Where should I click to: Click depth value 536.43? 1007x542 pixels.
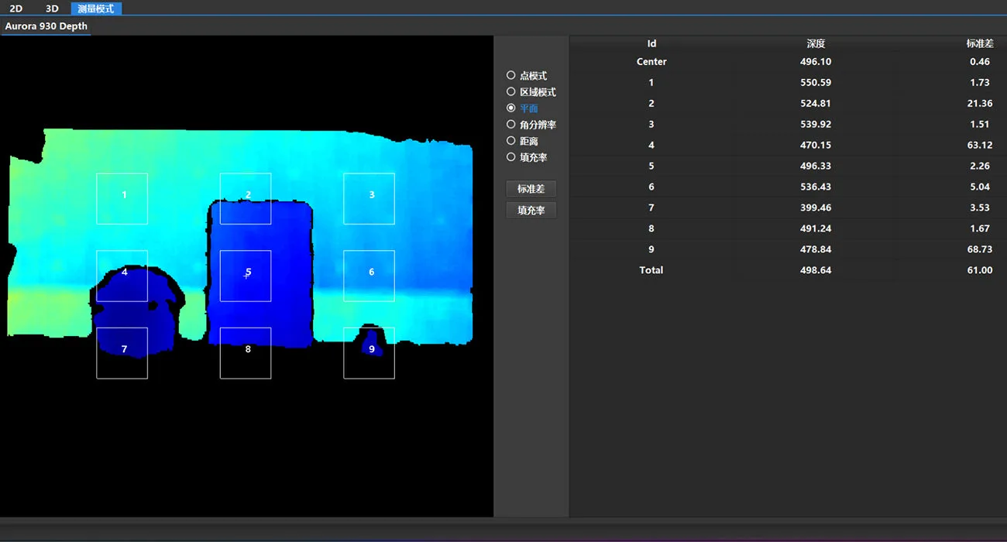(816, 187)
